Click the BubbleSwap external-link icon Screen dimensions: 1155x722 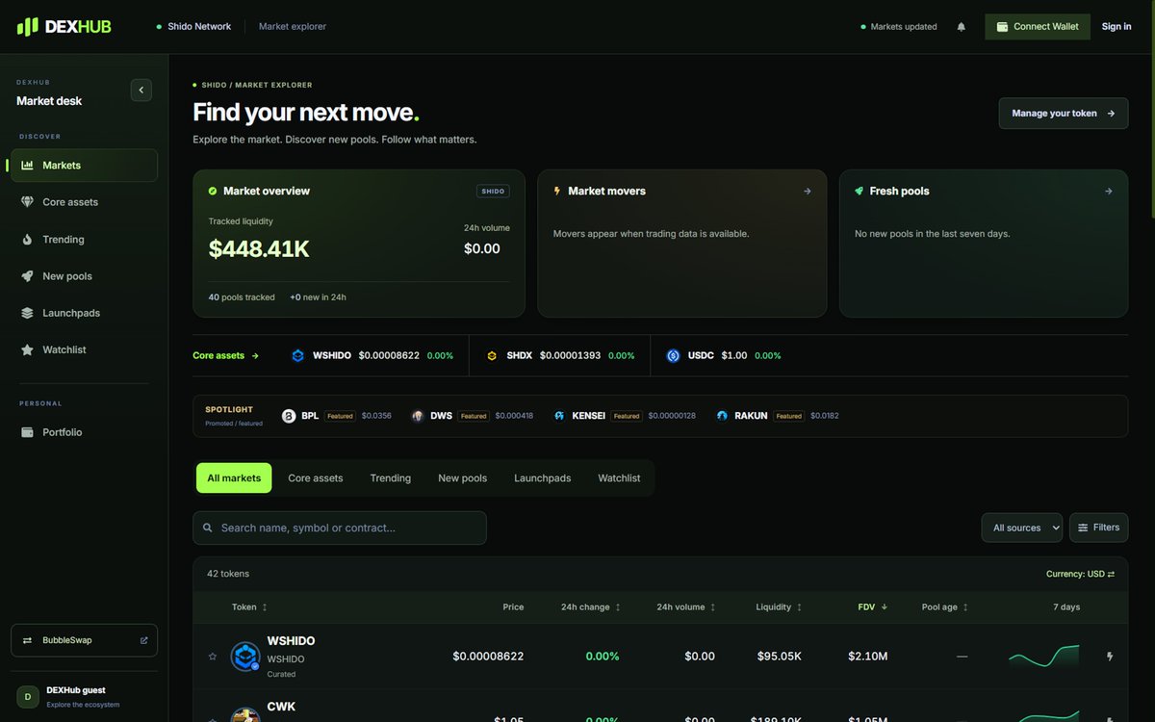[143, 640]
